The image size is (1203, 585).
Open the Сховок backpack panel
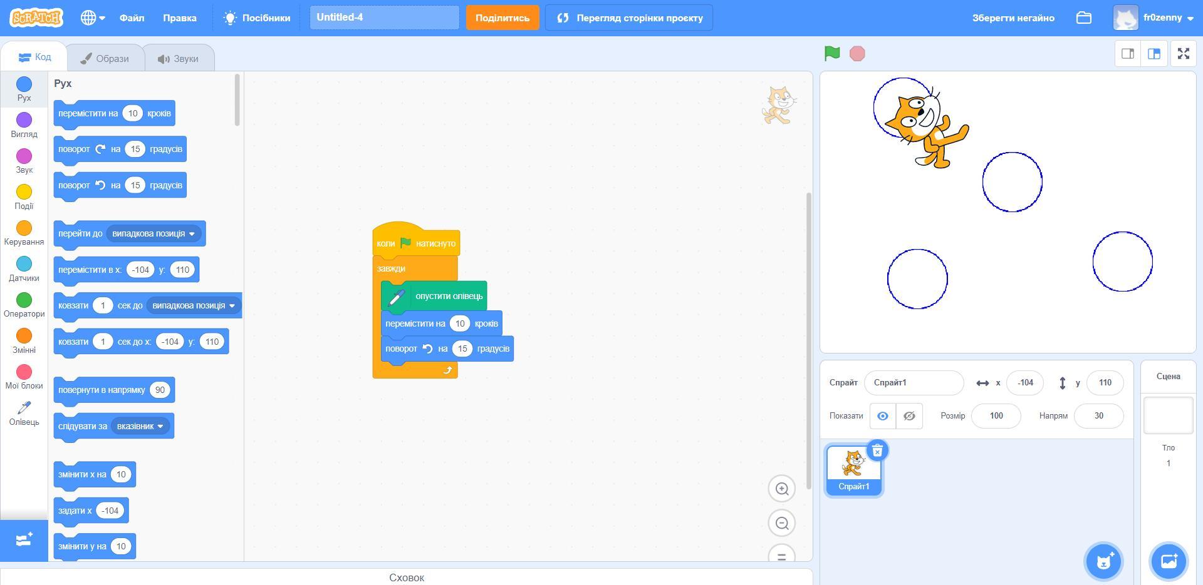[407, 577]
